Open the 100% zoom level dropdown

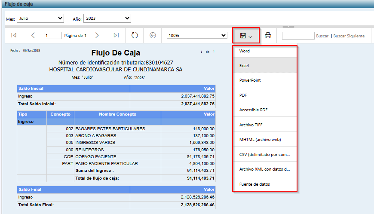coord(197,35)
